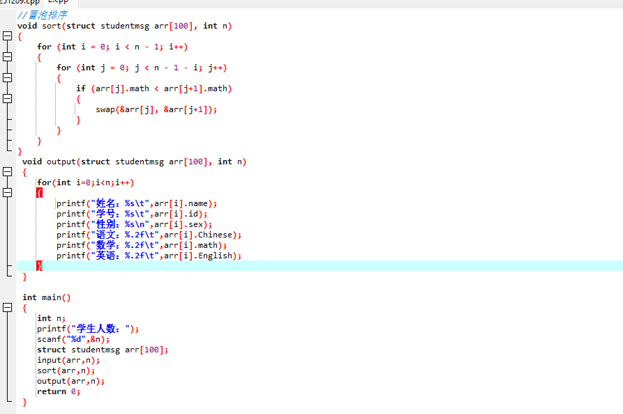Click the 'scanf("%d",&n);' statement

[73, 339]
